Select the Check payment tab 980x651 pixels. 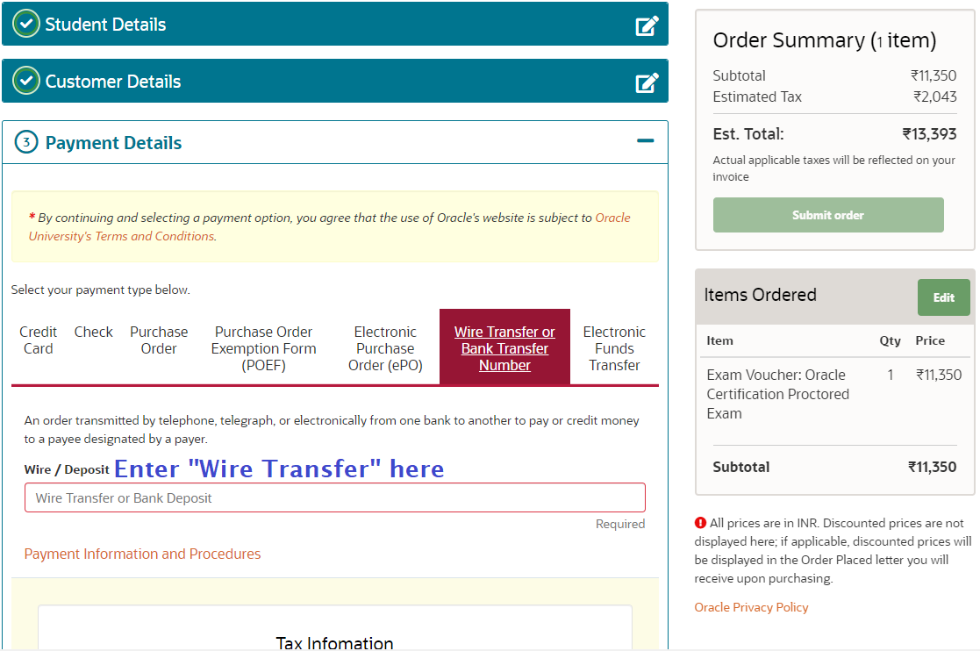tap(94, 333)
